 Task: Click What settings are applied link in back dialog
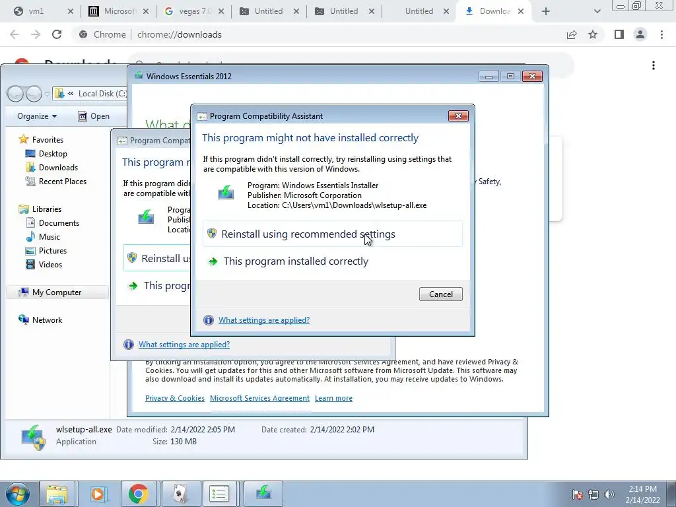184,345
